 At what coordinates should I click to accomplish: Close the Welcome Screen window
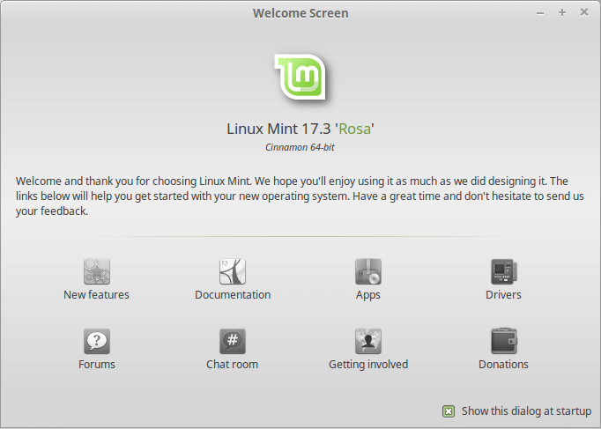tap(583, 12)
